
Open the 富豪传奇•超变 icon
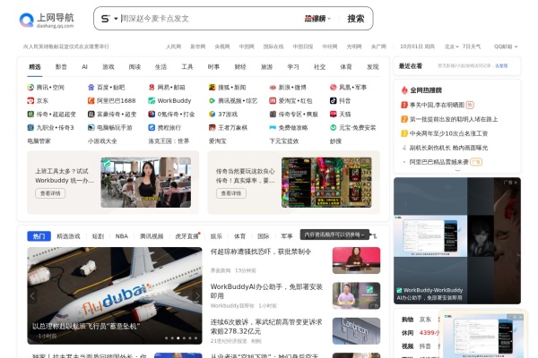[x=91, y=114]
